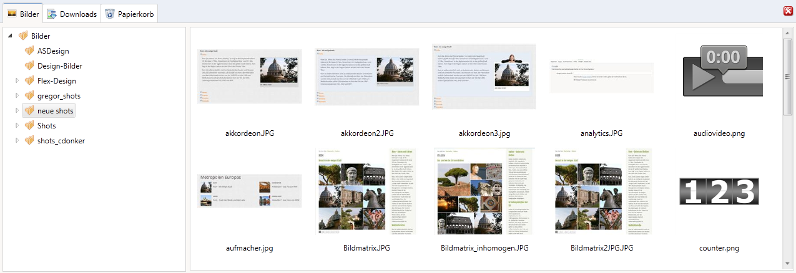Viewport: 796px width, 273px height.
Task: Click the shots_cdonker folder icon
Action: [x=30, y=141]
